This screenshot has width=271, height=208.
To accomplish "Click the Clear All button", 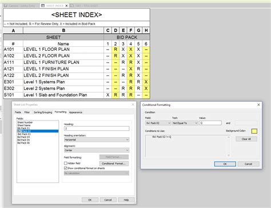I will 246,139.
